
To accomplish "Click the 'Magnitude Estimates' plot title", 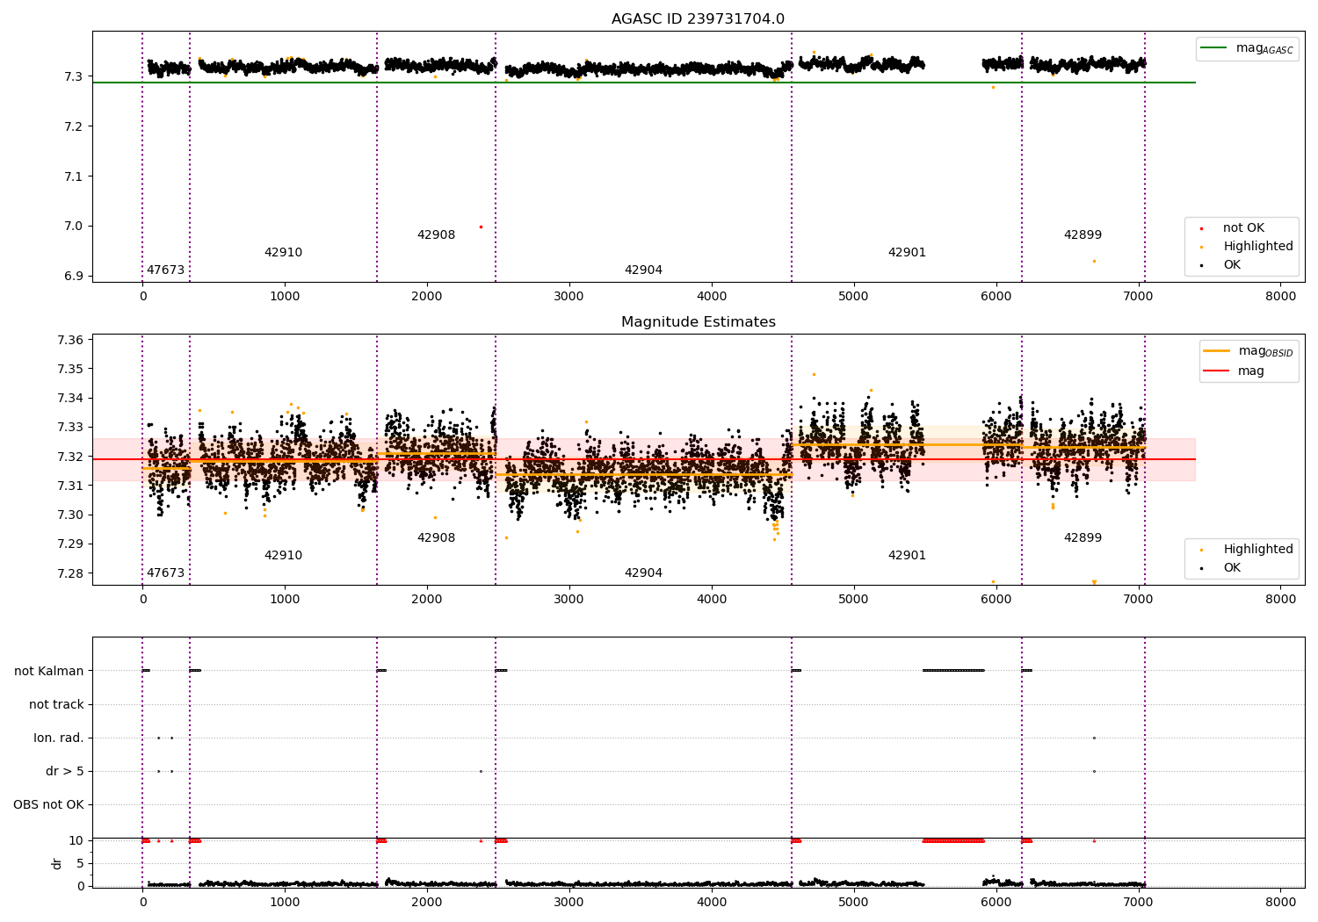I will 698,322.
